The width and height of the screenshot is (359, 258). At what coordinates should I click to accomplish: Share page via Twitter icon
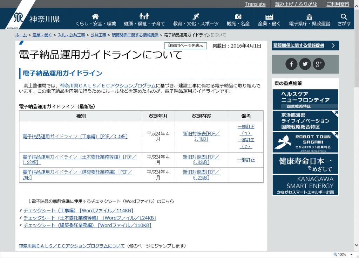click(305, 64)
